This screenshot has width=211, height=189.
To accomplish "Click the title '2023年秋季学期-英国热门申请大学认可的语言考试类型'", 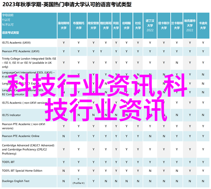I will click(x=67, y=5).
